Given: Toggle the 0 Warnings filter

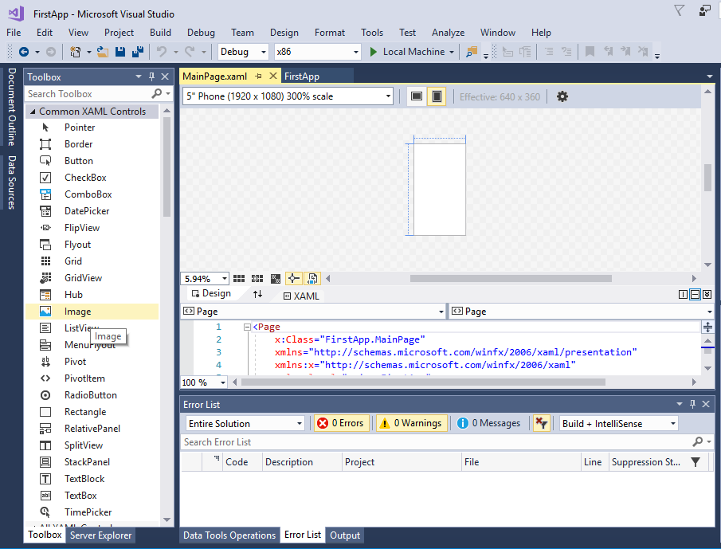Looking at the screenshot, I should pos(412,423).
